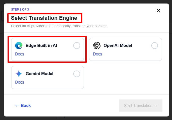The height and width of the screenshot is (120, 172).
Task: Click the Start Translation button
Action: 141,105
